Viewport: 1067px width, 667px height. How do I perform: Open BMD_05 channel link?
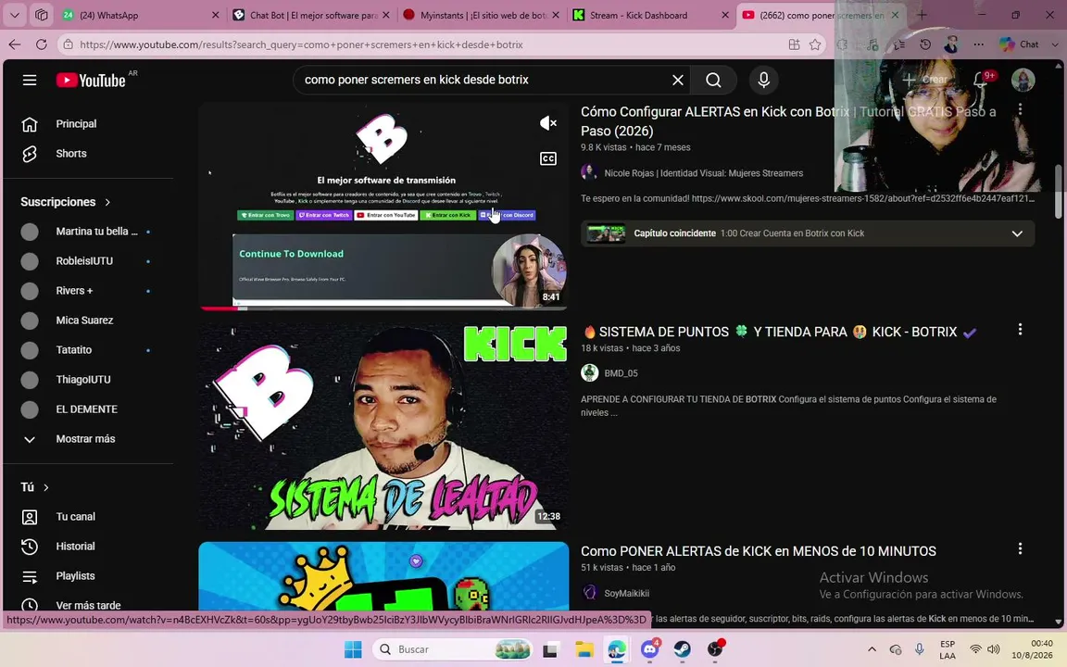621,373
